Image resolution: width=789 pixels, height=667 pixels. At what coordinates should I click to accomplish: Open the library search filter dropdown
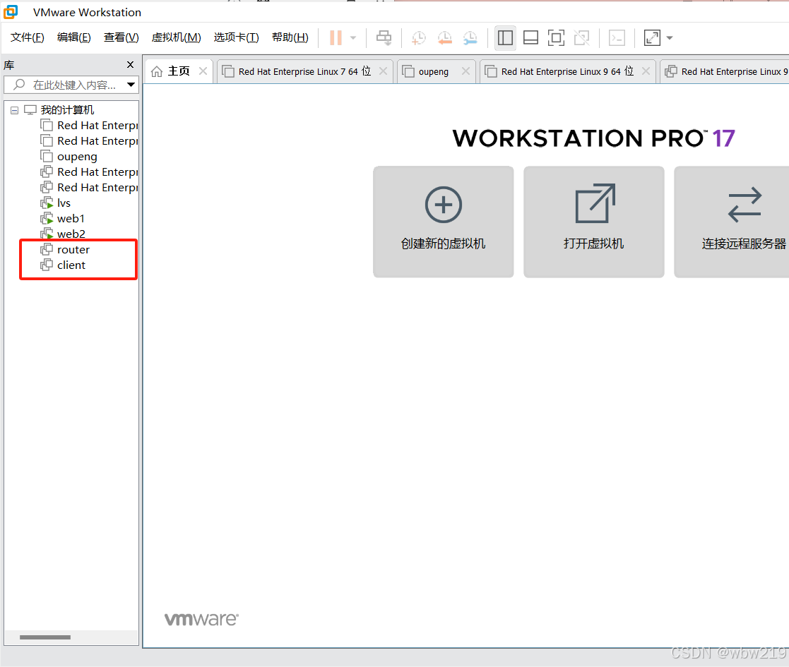(131, 85)
